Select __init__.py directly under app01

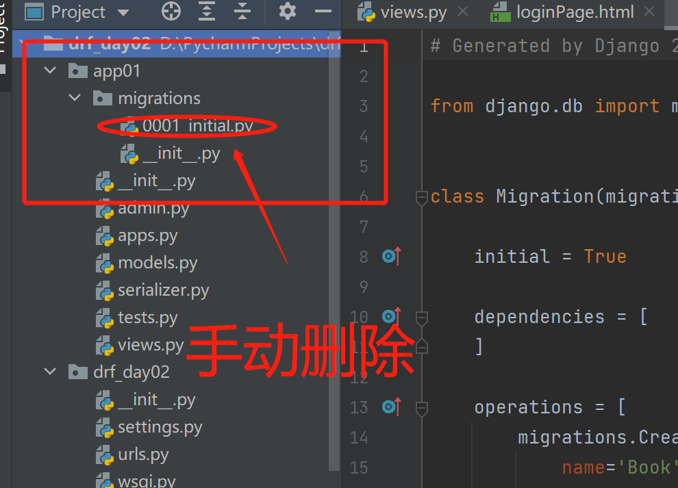146,181
